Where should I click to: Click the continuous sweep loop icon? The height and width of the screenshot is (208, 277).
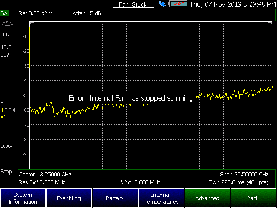click(x=7, y=23)
